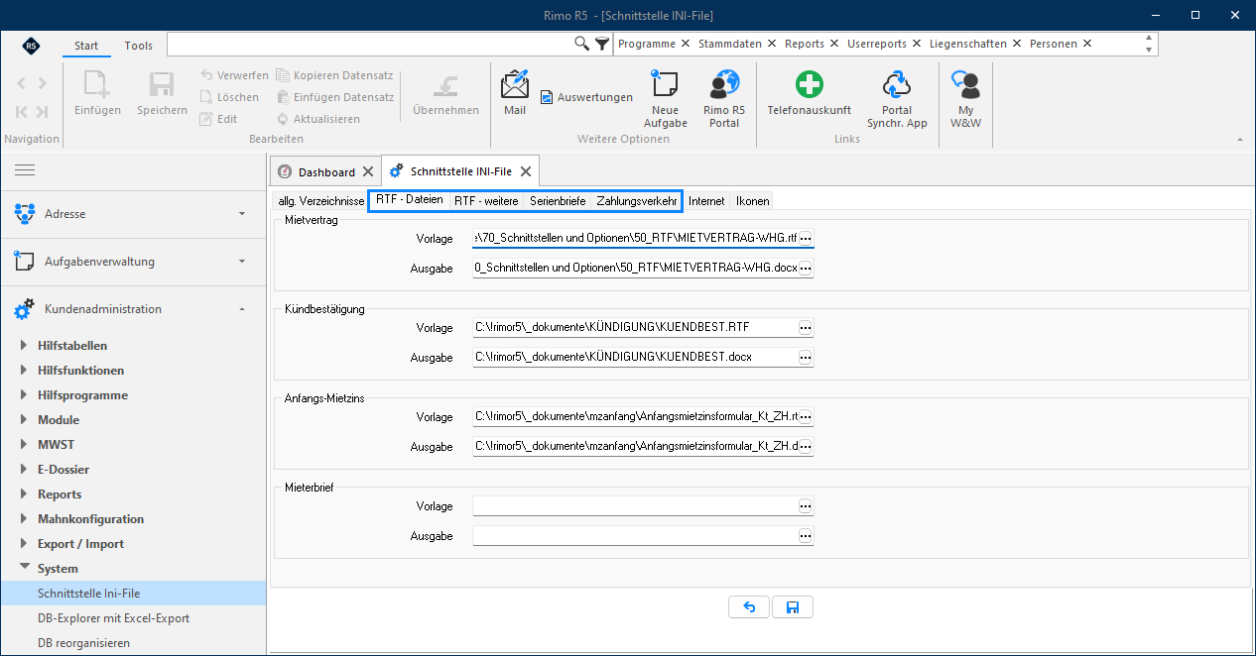Select the Zahlungsverkehr tab

click(637, 201)
